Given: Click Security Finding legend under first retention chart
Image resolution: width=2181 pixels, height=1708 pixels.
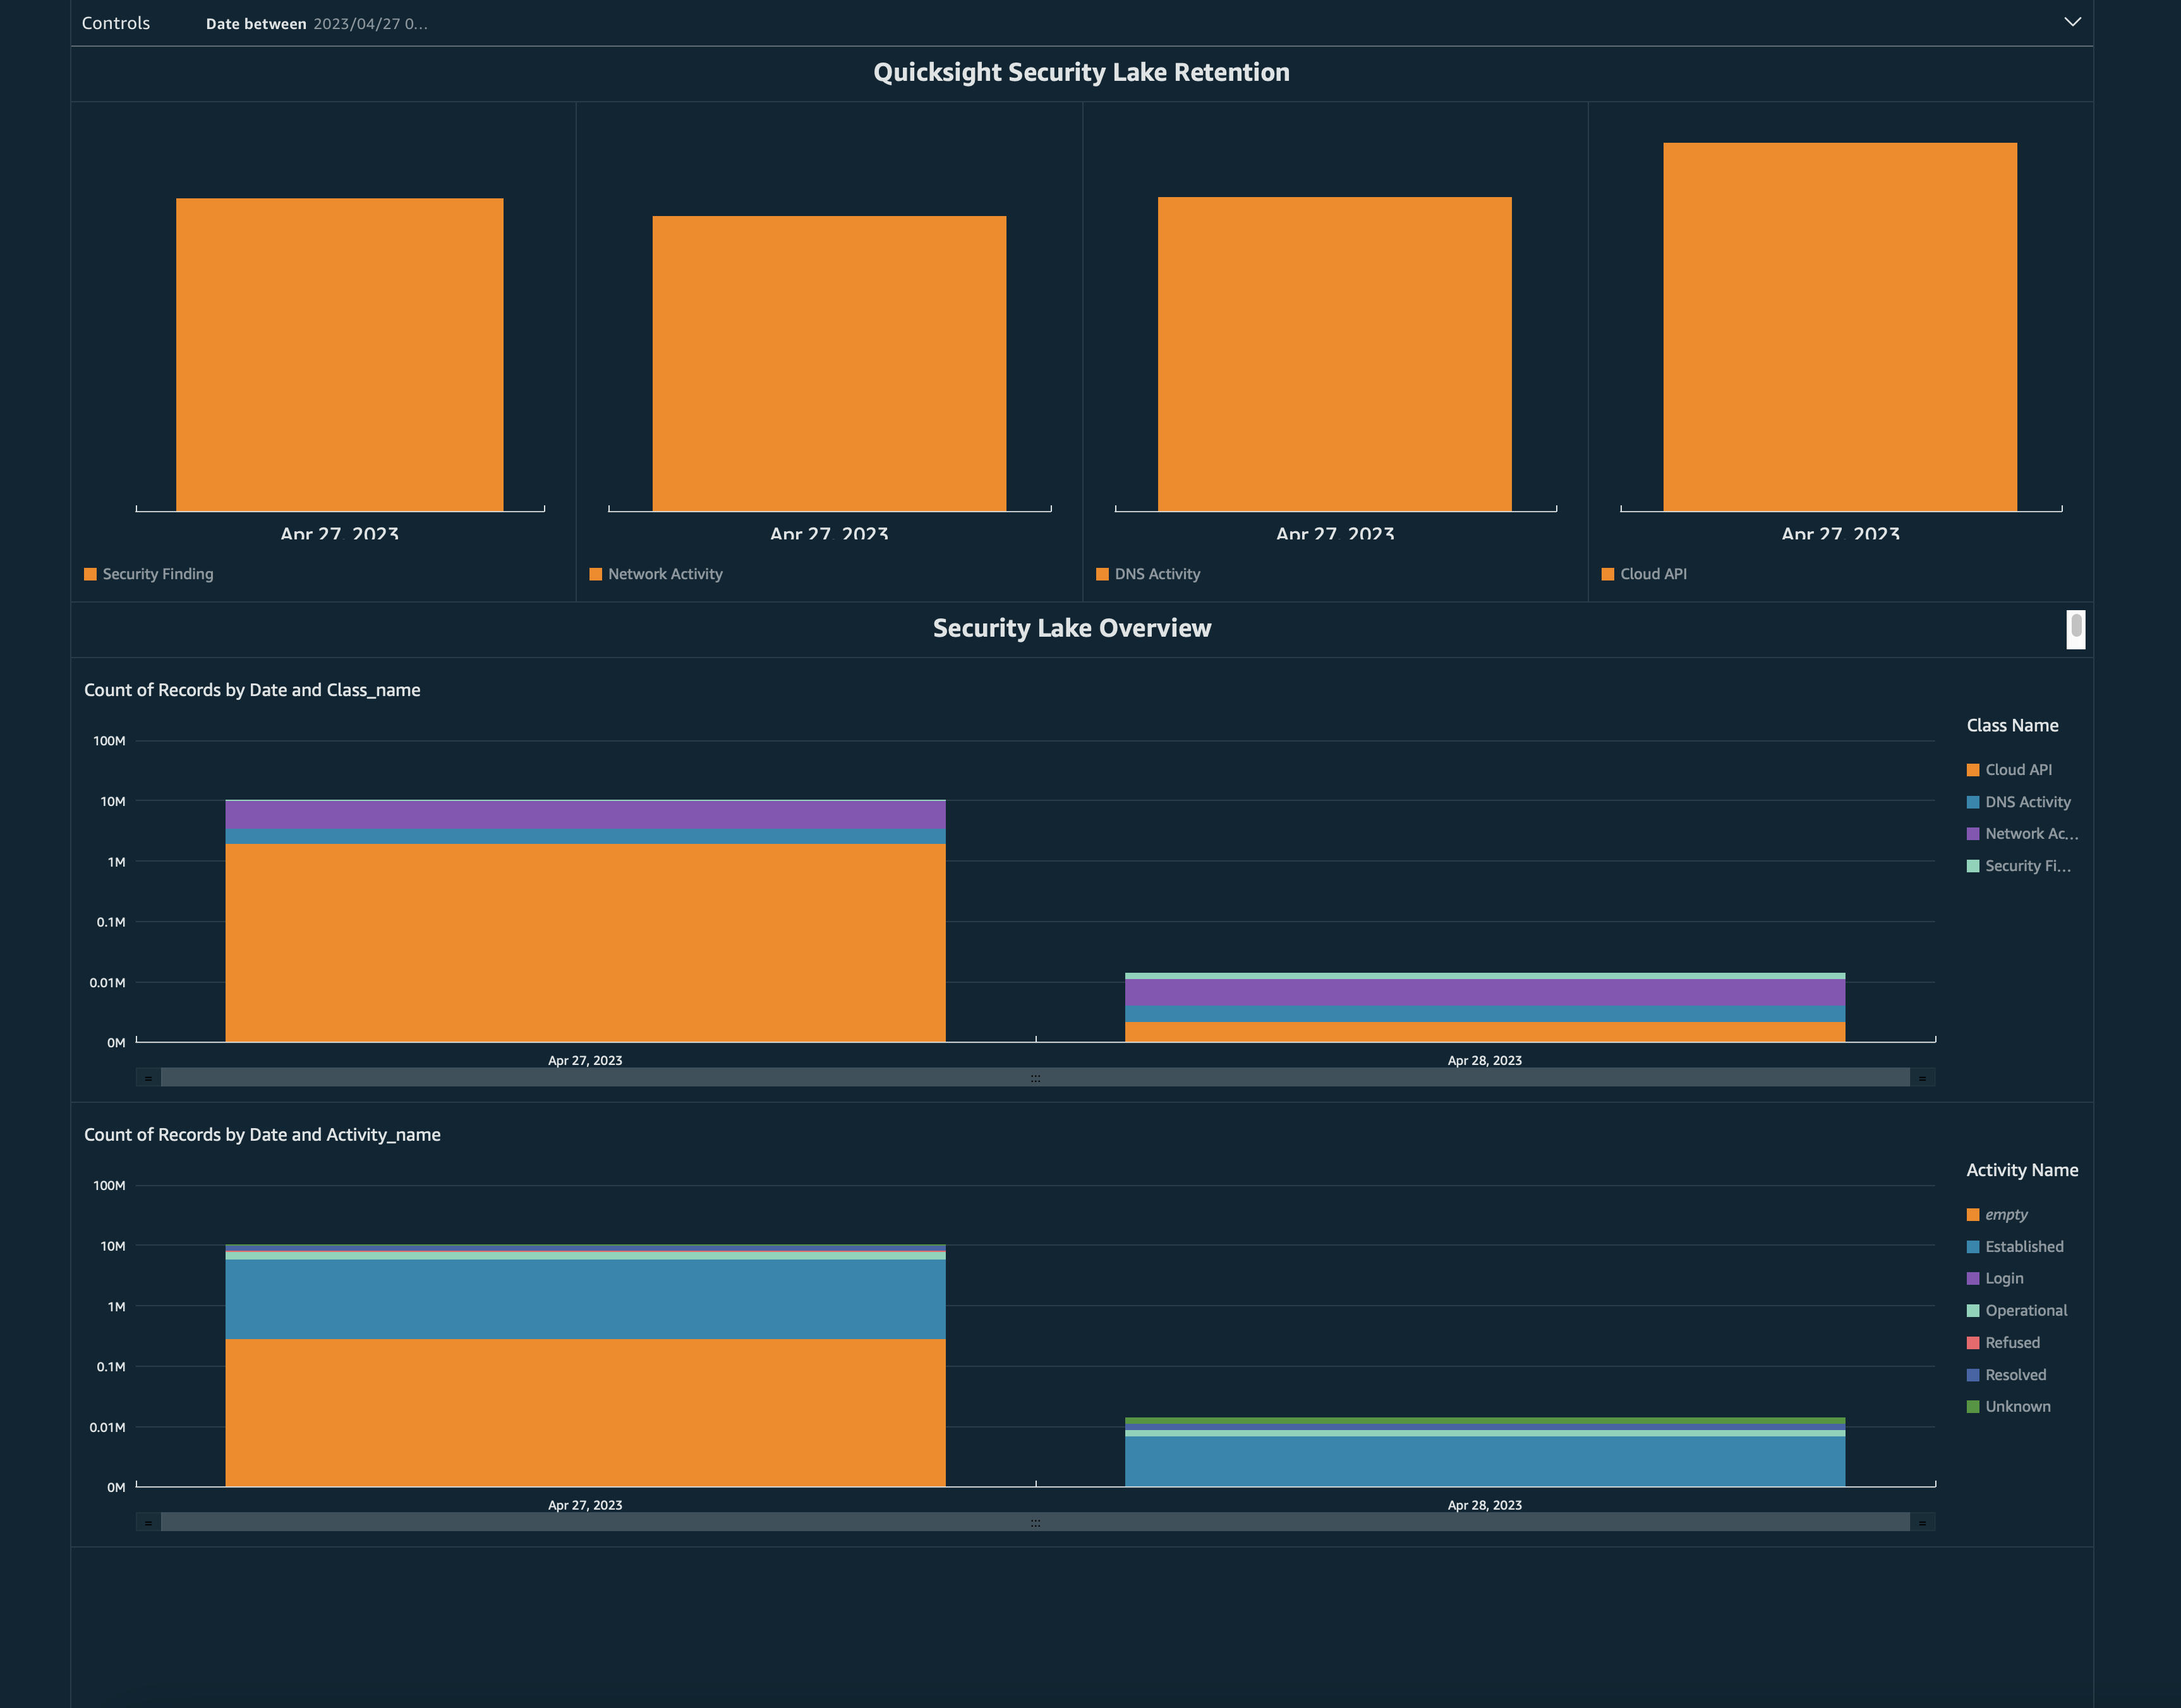Looking at the screenshot, I should coord(149,574).
